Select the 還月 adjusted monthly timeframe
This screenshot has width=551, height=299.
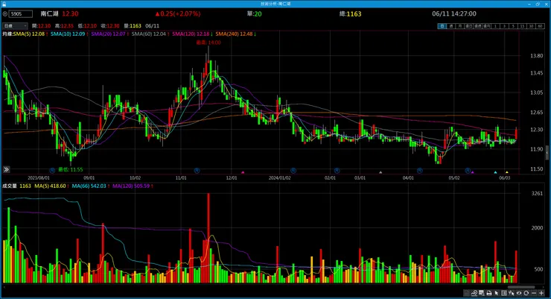point(487,26)
